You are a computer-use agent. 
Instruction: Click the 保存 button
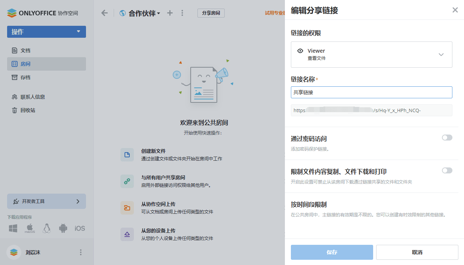[x=332, y=252]
